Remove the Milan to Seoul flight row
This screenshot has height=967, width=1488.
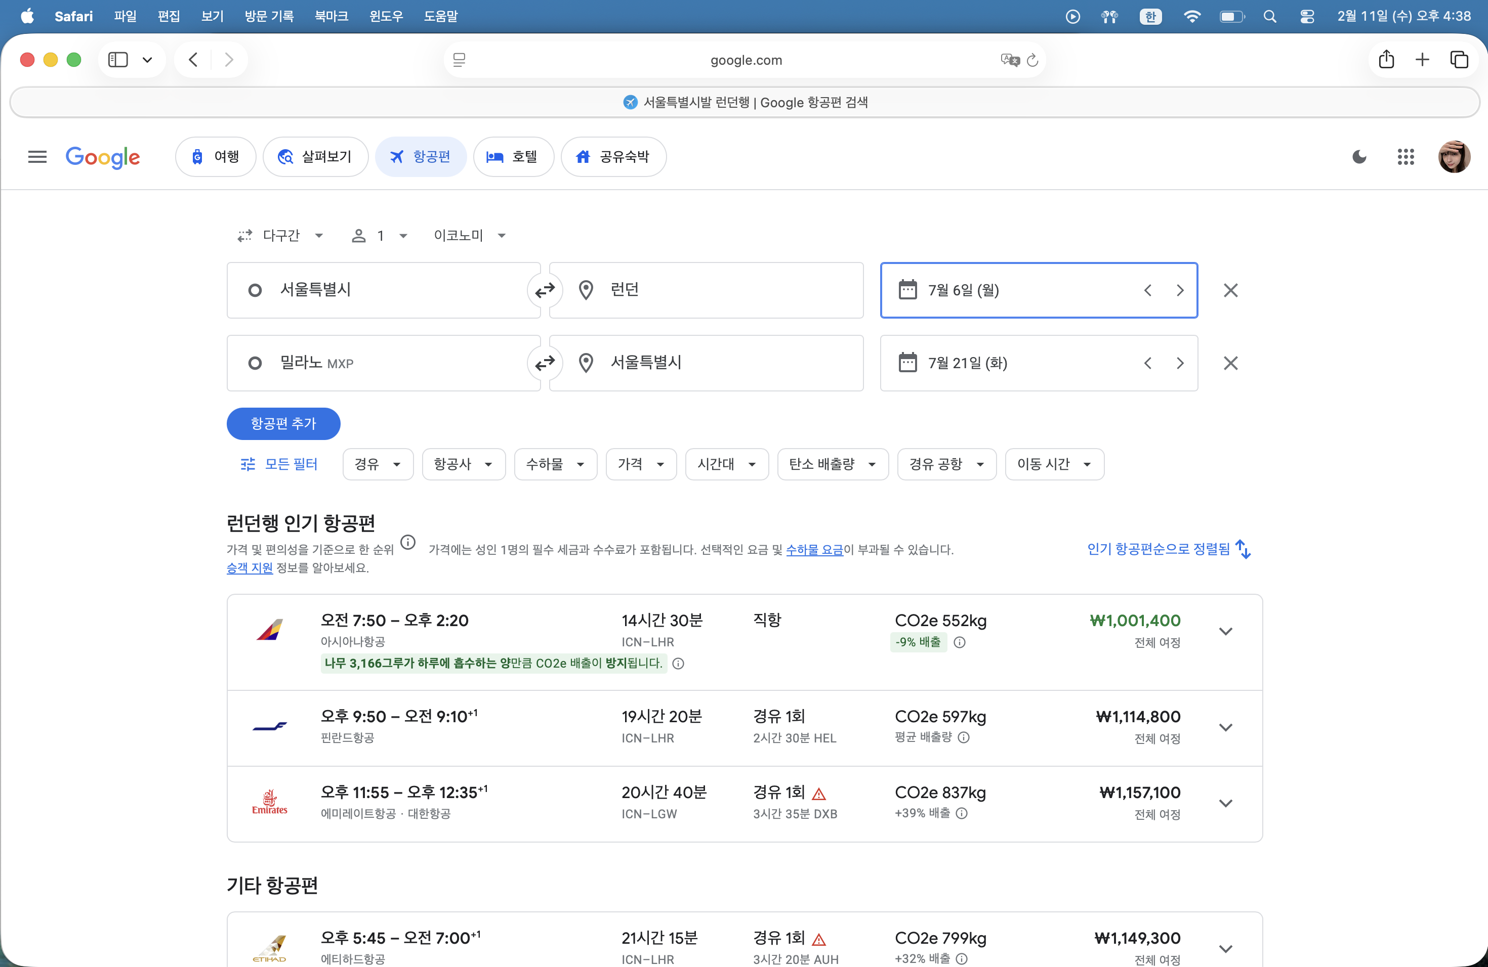[1230, 363]
